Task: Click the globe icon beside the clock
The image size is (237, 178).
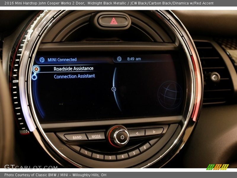Action: [119, 59]
